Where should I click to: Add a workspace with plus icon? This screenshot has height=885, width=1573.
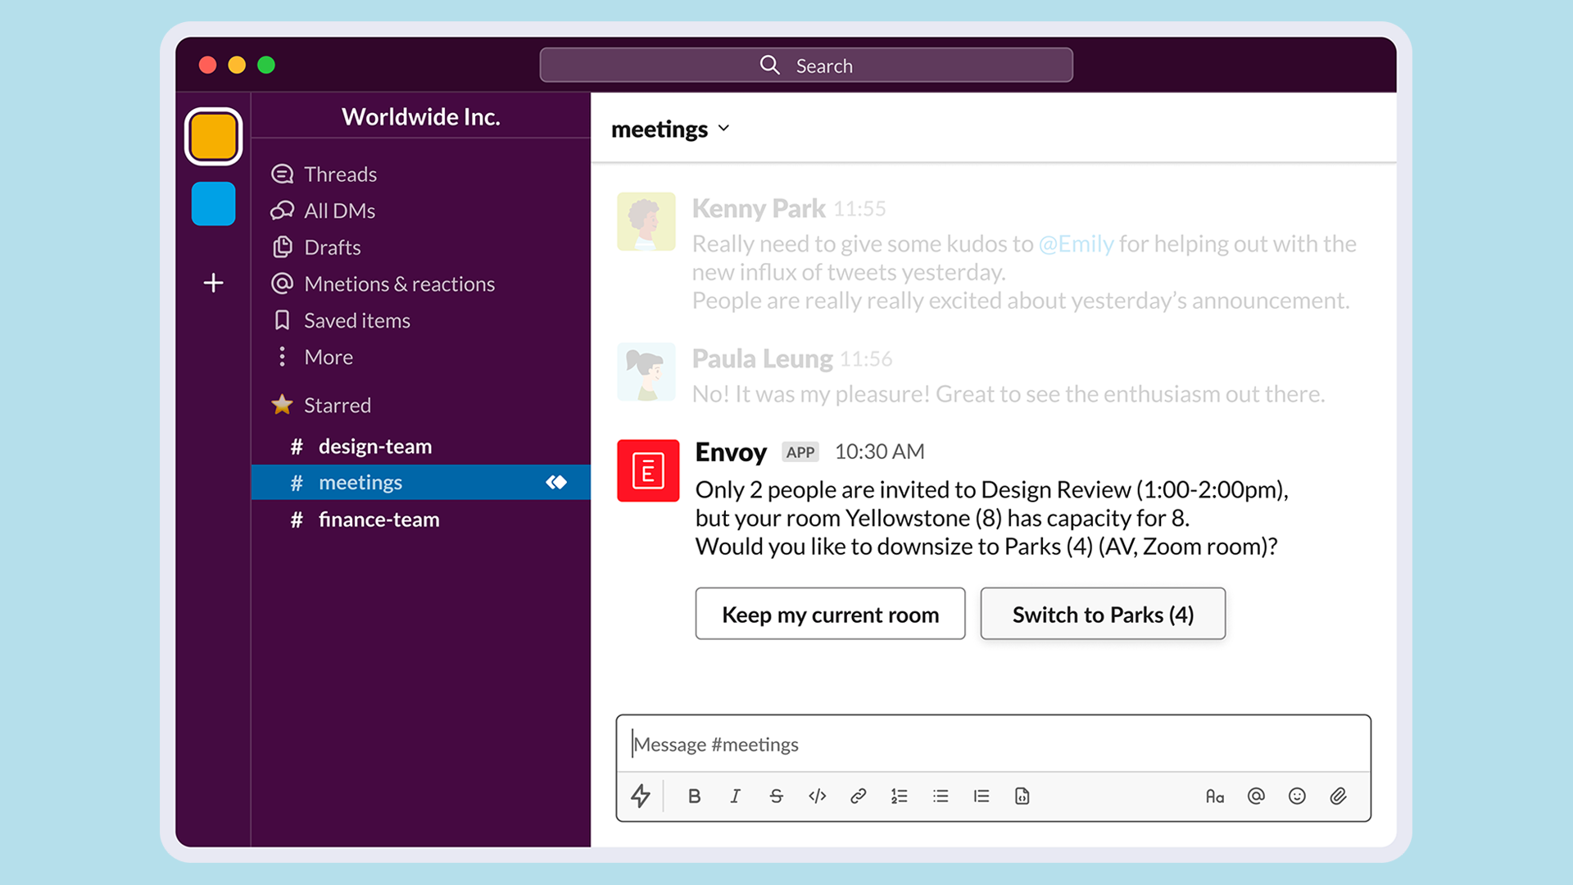213,283
